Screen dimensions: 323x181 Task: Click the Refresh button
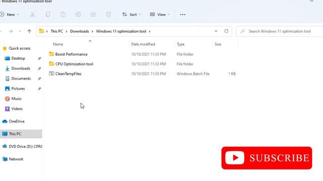click(226, 31)
